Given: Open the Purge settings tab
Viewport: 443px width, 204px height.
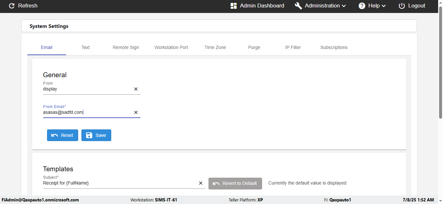Looking at the screenshot, I should tap(254, 47).
